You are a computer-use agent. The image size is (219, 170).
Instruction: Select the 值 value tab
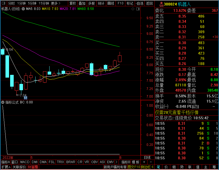coord(198,167)
